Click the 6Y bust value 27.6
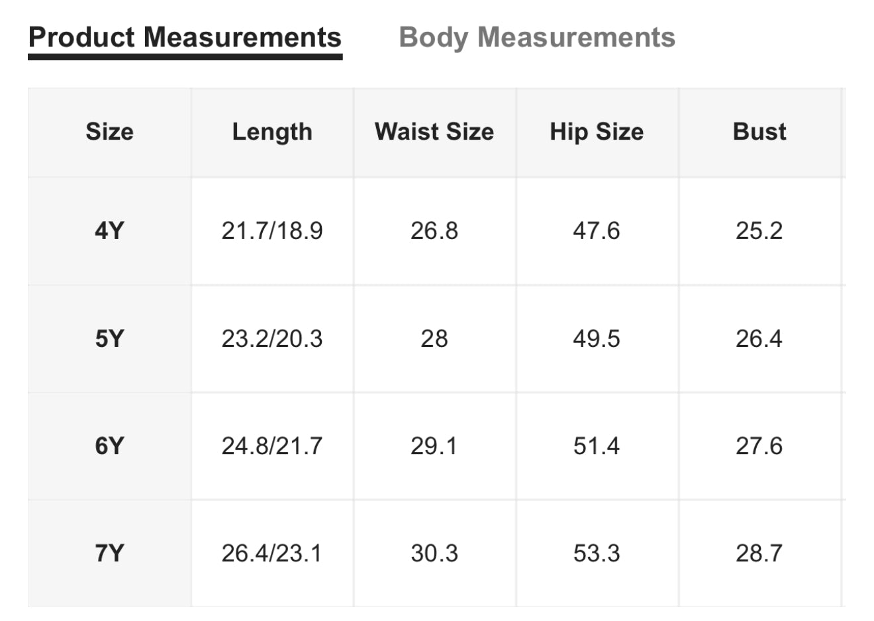 pyautogui.click(x=759, y=446)
